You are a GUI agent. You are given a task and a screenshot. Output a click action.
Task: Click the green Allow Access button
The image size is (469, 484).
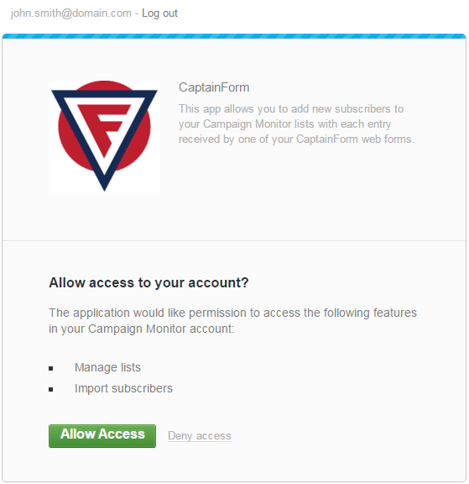click(102, 435)
